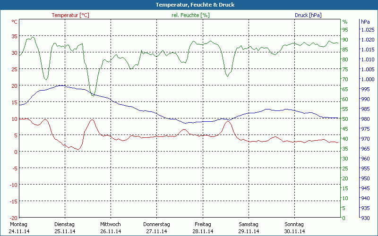This screenshot has height=236, width=378.
Task: Click the '%' unit label on humidity axis
Action: pyautogui.click(x=345, y=22)
